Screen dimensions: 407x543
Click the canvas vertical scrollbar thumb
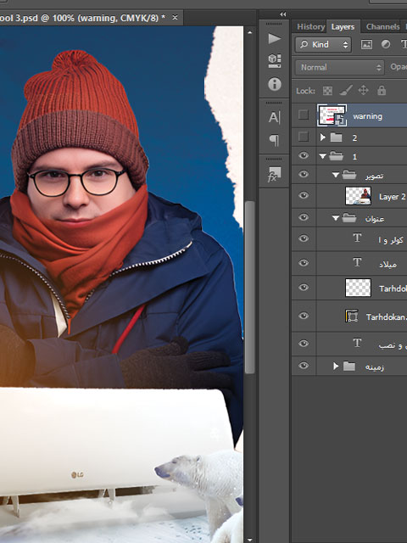pos(249,288)
